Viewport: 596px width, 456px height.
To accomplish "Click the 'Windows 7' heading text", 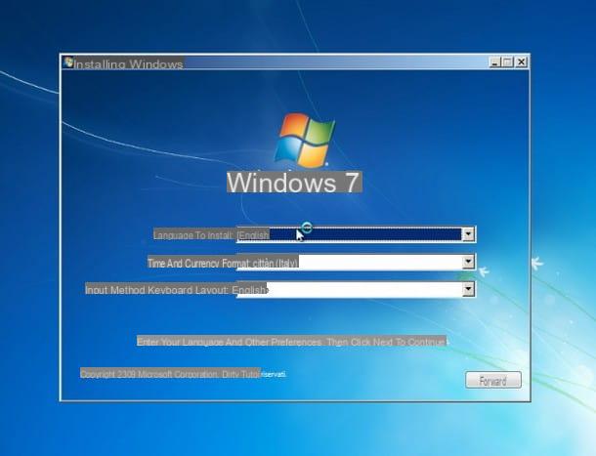I will coord(294,183).
